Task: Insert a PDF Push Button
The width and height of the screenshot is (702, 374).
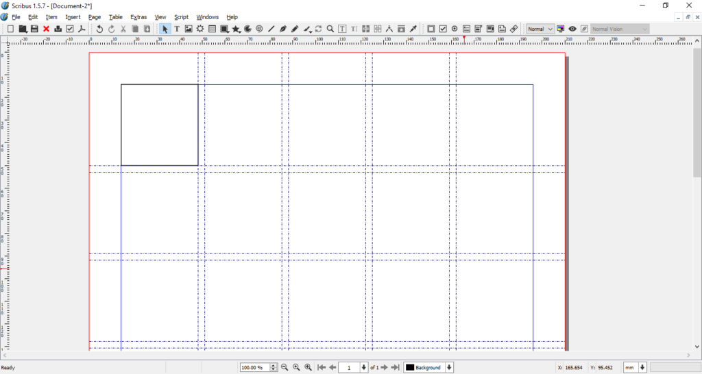Action: (431, 29)
